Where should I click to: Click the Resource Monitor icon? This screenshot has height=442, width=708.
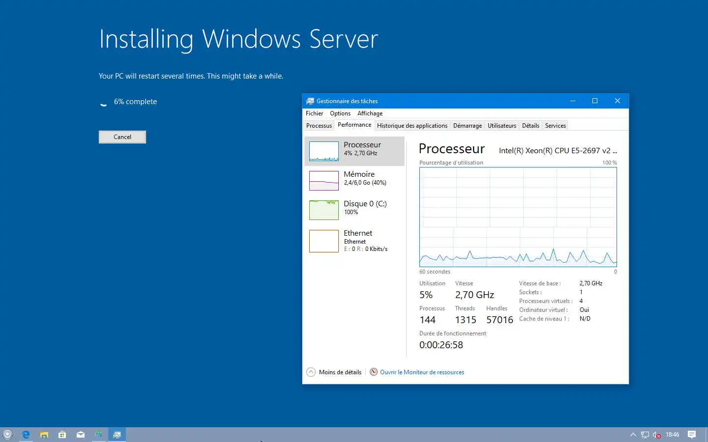pyautogui.click(x=374, y=372)
